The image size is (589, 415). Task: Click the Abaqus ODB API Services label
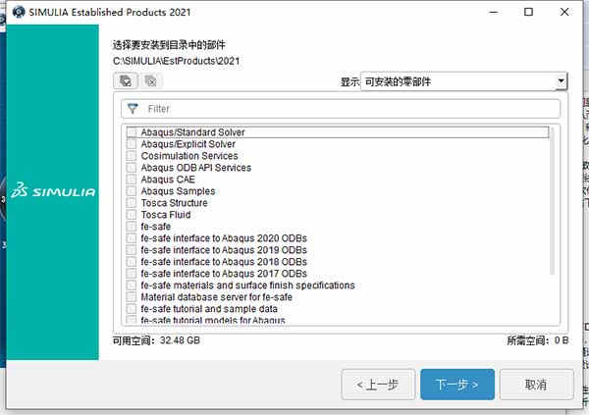[196, 168]
